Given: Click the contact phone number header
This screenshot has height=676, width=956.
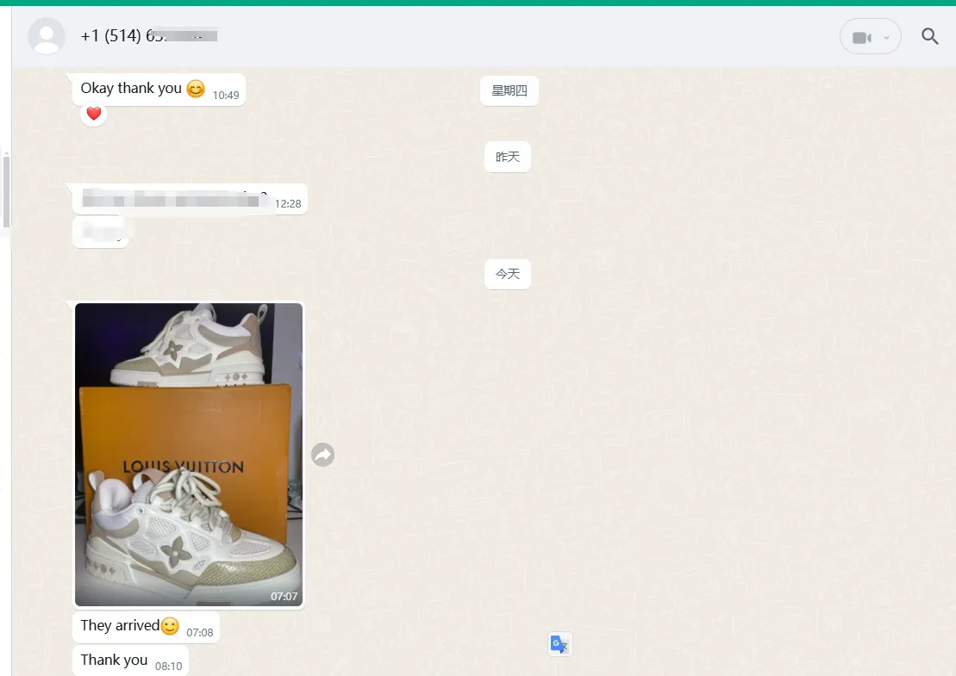Looking at the screenshot, I should (149, 36).
